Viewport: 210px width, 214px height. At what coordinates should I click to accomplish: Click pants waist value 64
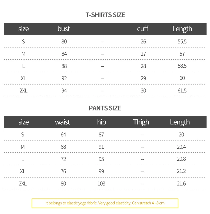pyautogui.click(x=63, y=135)
